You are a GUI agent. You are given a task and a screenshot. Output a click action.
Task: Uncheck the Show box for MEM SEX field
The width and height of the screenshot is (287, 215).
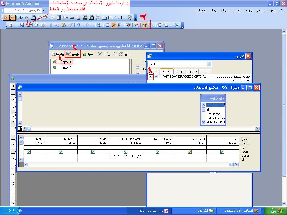click(61, 152)
